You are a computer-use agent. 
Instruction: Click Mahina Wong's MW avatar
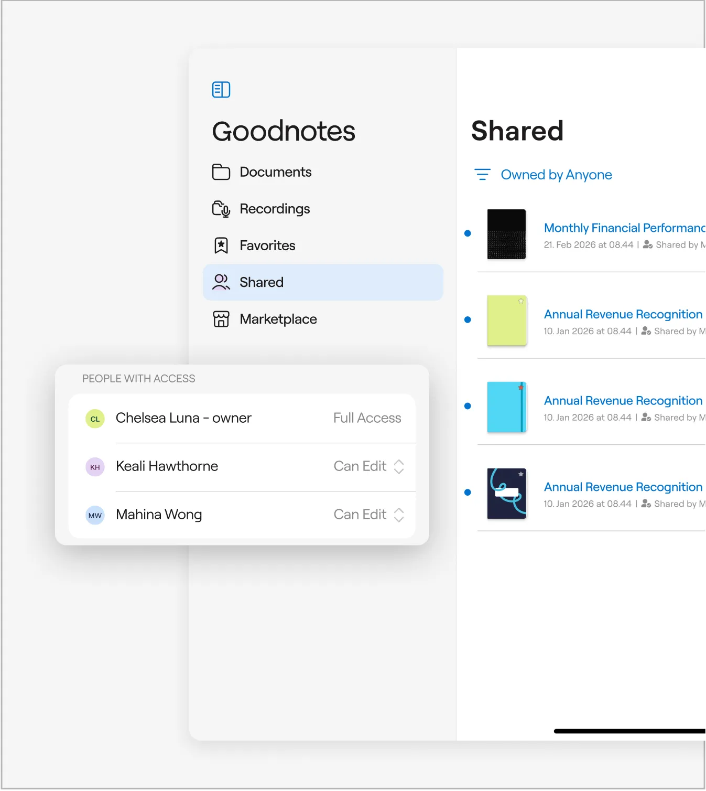(x=95, y=515)
